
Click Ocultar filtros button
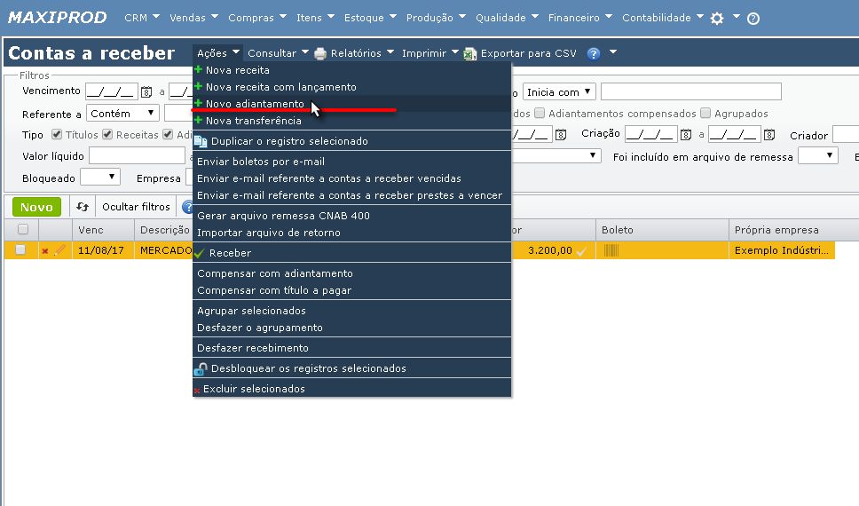point(136,207)
